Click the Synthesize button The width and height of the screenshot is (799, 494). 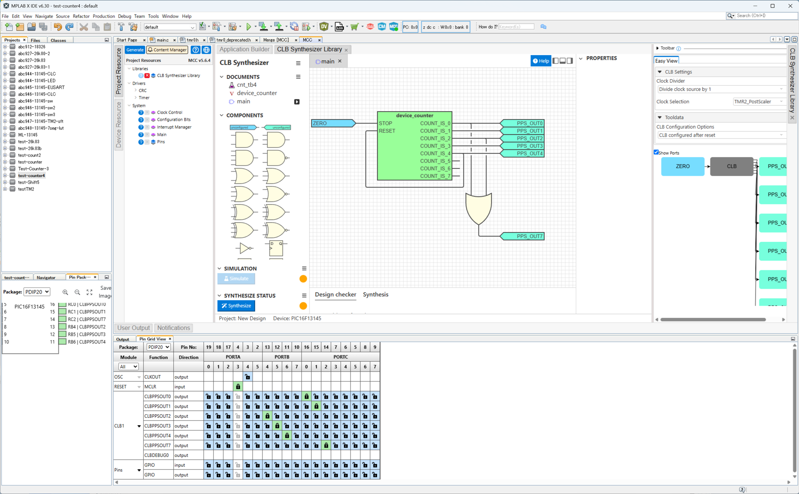pyautogui.click(x=236, y=306)
